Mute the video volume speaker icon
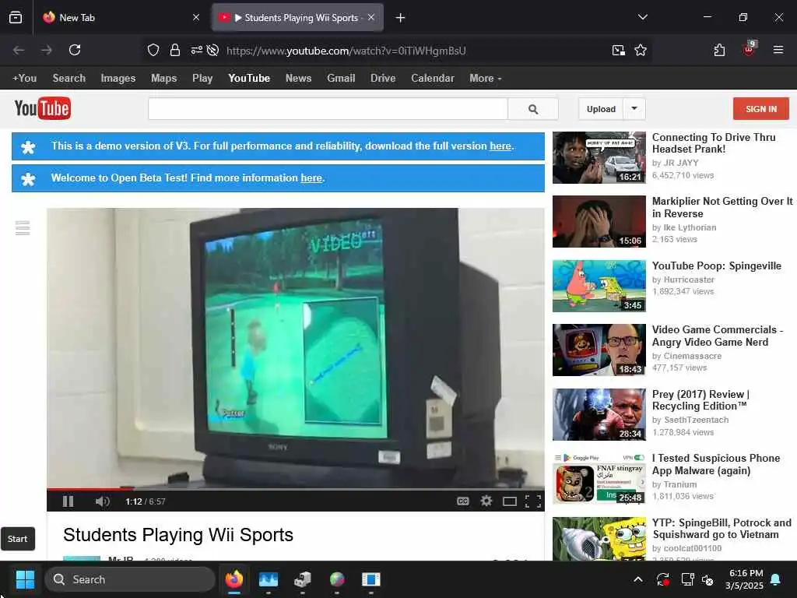Viewport: 797px width, 598px height. click(102, 501)
